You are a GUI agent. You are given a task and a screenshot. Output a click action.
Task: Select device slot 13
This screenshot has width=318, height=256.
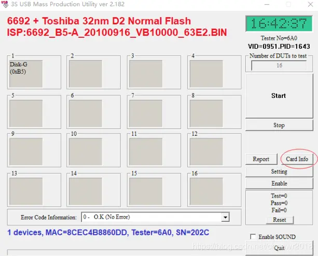[x=26, y=191]
